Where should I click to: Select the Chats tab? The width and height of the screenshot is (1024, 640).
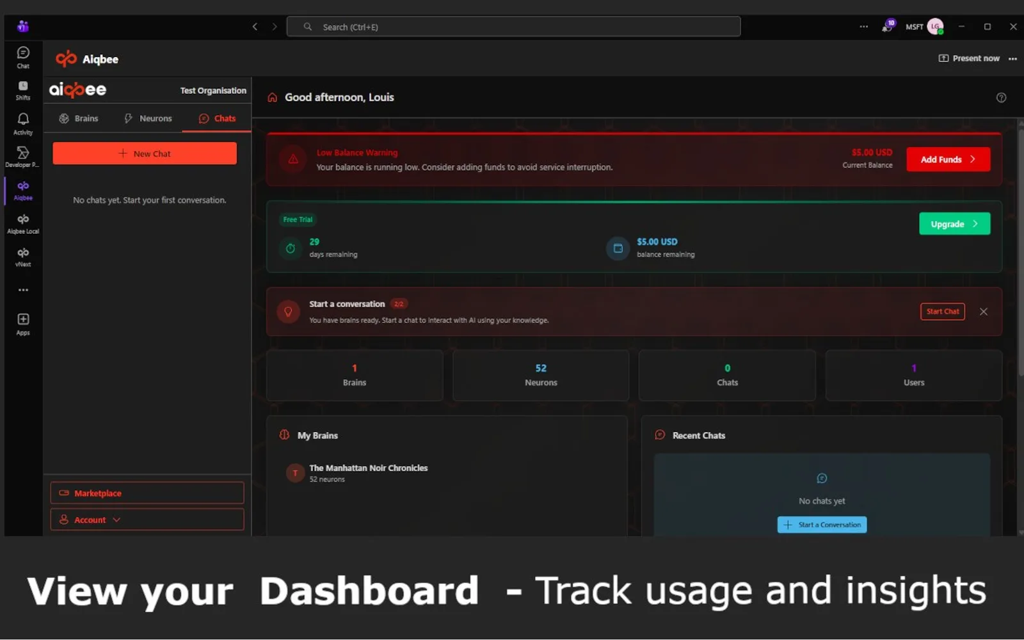coord(217,118)
